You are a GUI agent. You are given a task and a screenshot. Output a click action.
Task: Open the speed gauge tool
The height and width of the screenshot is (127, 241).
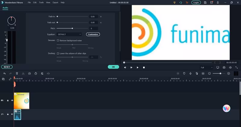click(x=30, y=73)
